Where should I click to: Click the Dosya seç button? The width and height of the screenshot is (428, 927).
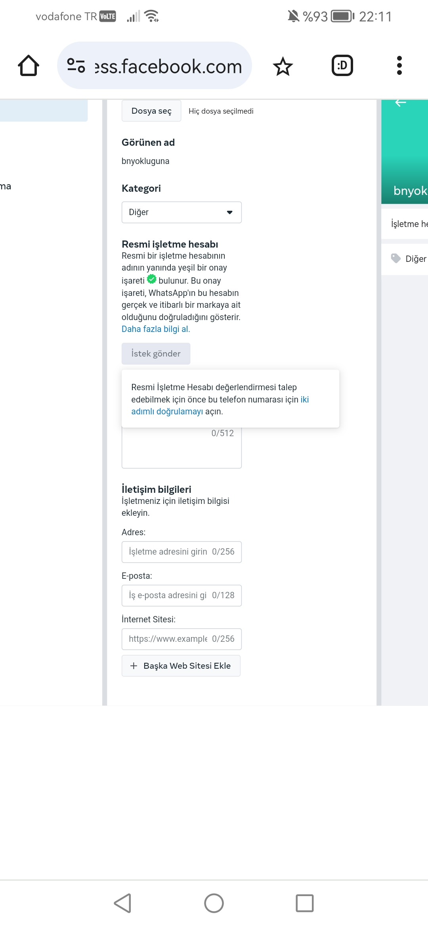pos(151,111)
